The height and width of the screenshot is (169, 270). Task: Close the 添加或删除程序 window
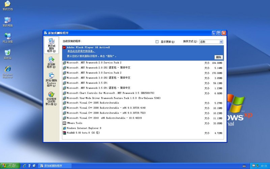[x=224, y=33]
